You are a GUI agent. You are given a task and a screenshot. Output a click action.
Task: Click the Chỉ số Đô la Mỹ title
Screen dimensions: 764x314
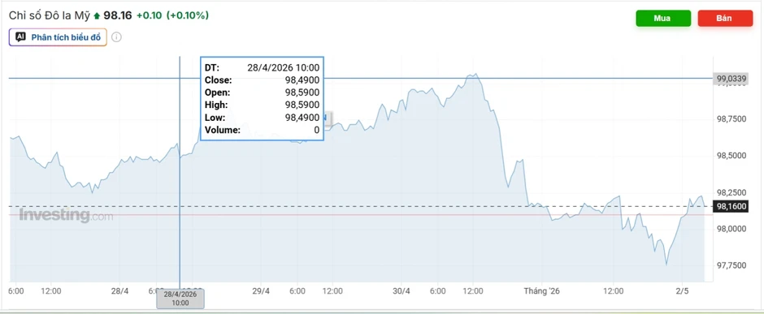click(50, 15)
